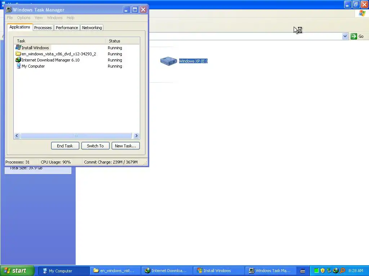Click the Go button label in address bar
Viewport: 369px width, 276px height.
[361, 36]
